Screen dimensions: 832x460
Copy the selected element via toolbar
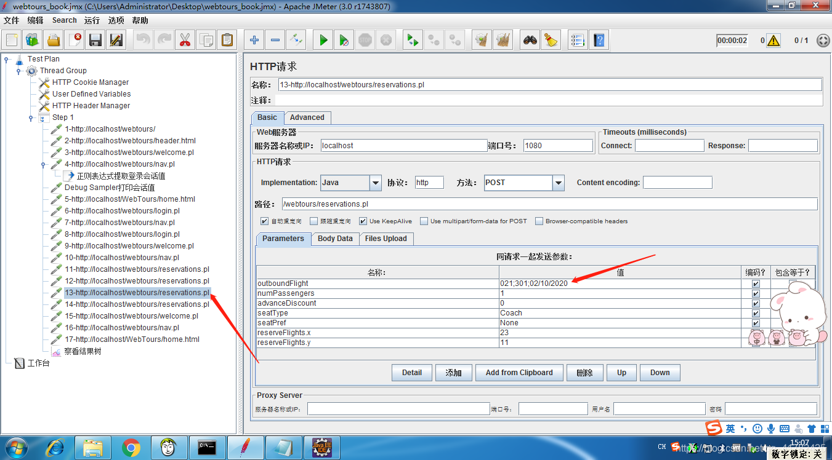(x=206, y=41)
